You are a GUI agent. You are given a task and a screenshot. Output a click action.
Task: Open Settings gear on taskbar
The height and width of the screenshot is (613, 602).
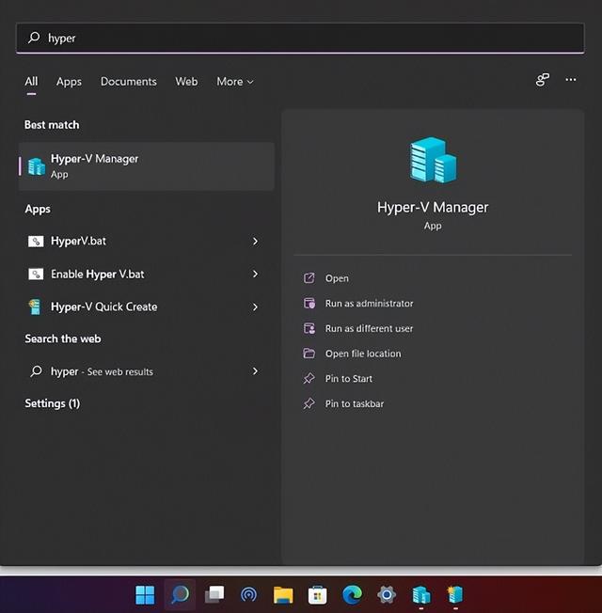387,594
